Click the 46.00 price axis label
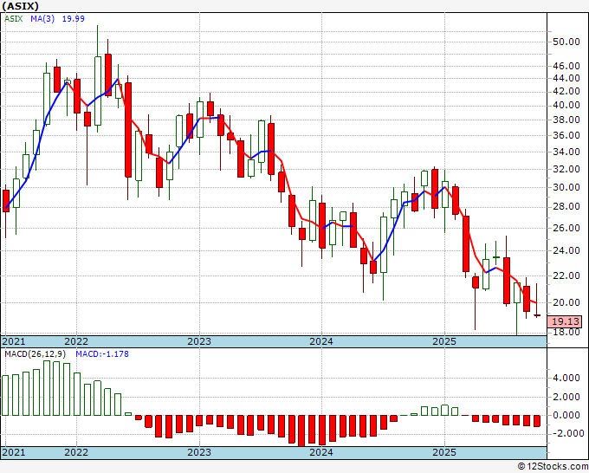The width and height of the screenshot is (589, 473). pyautogui.click(x=566, y=66)
